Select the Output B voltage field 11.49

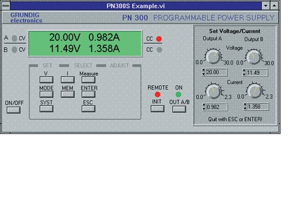(257, 73)
